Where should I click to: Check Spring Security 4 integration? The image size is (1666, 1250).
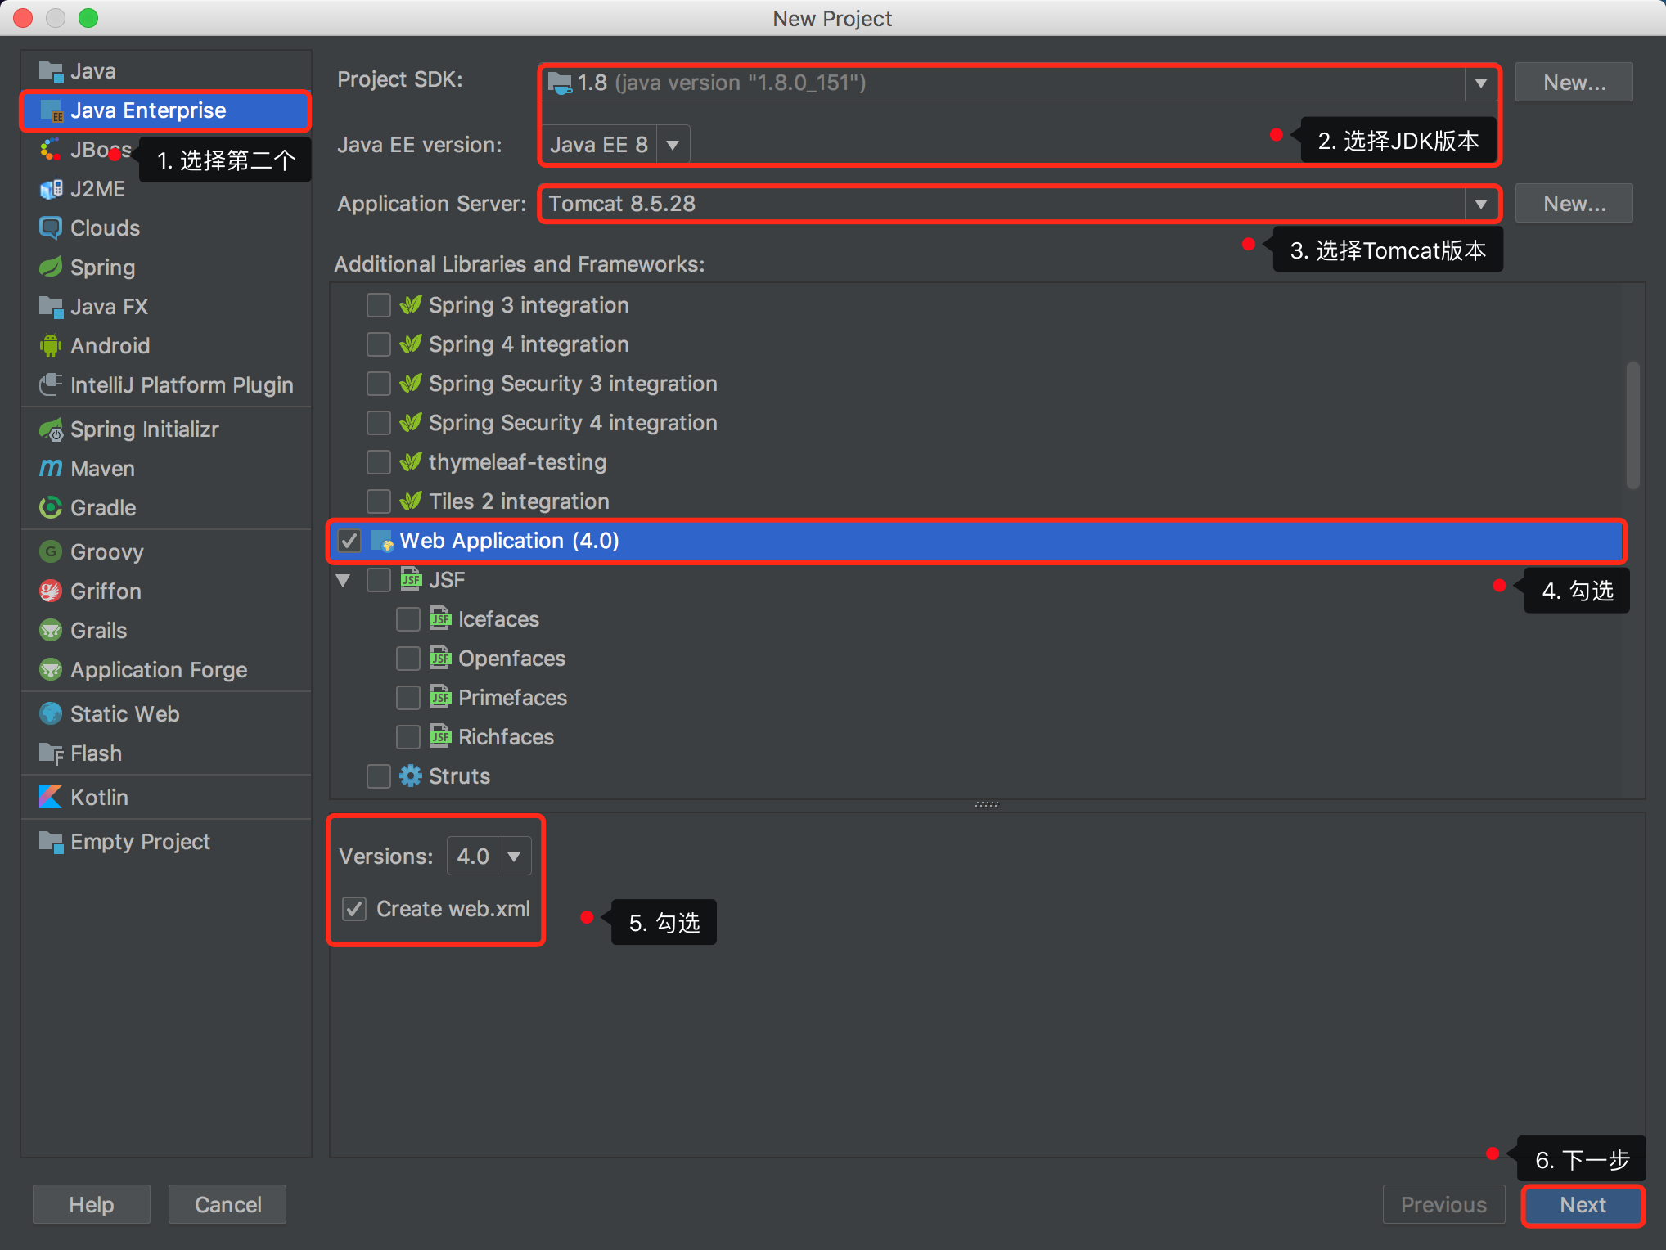click(x=379, y=423)
